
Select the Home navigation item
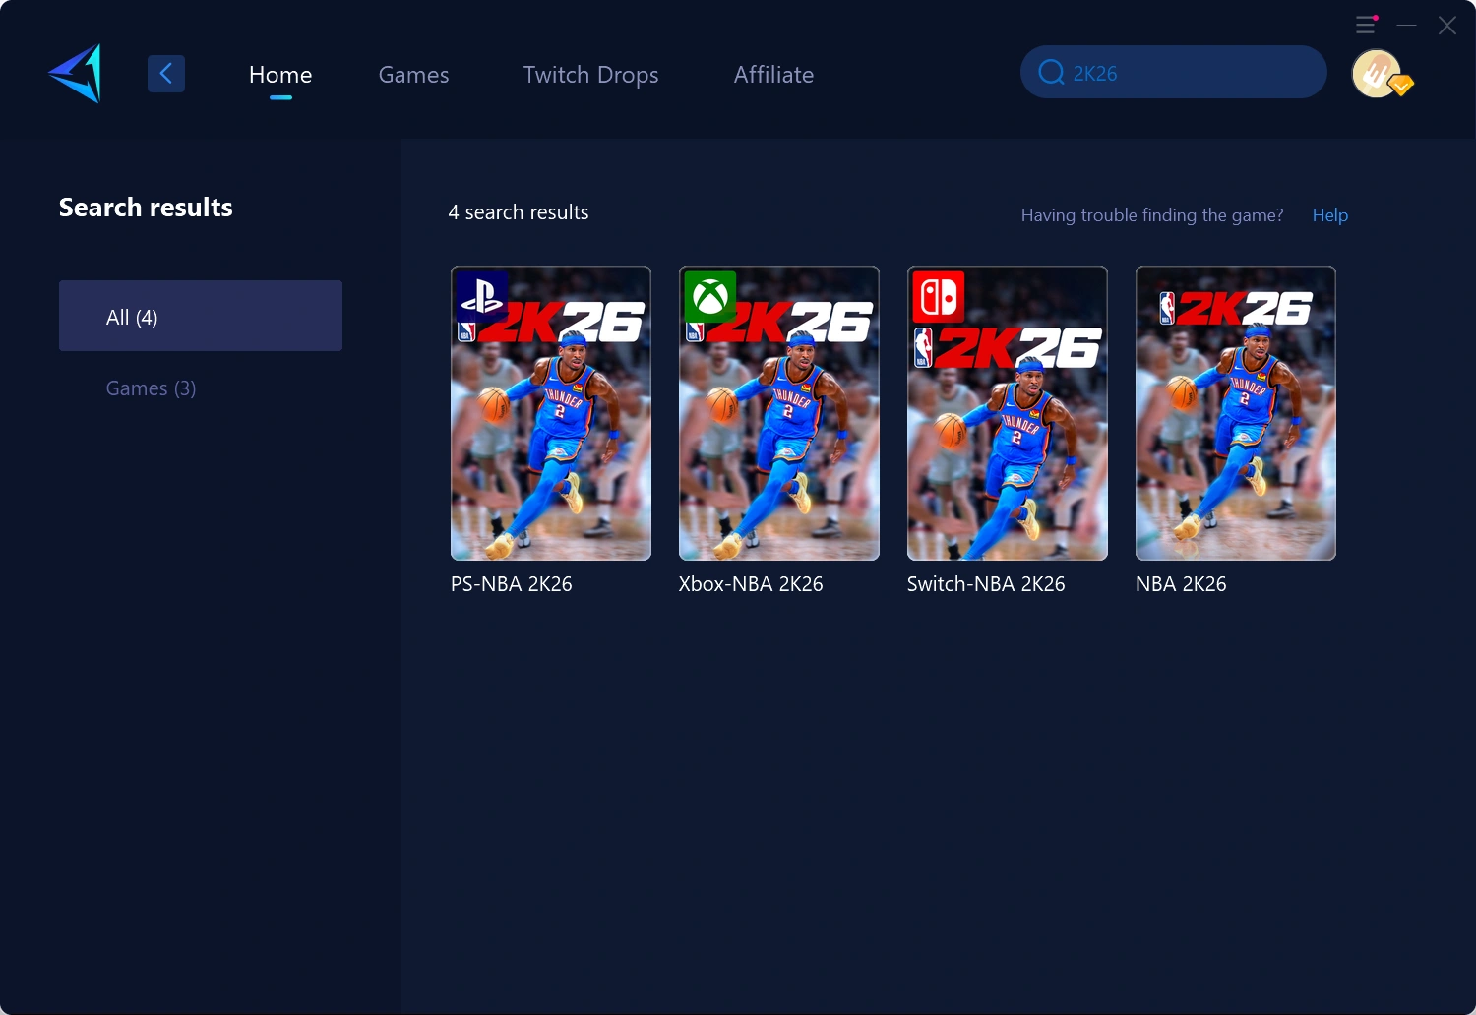[280, 74]
